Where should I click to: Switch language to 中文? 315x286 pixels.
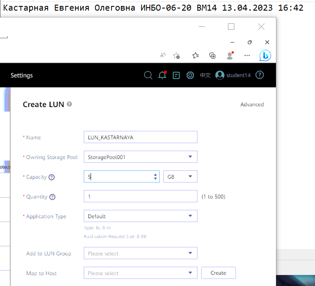click(205, 75)
